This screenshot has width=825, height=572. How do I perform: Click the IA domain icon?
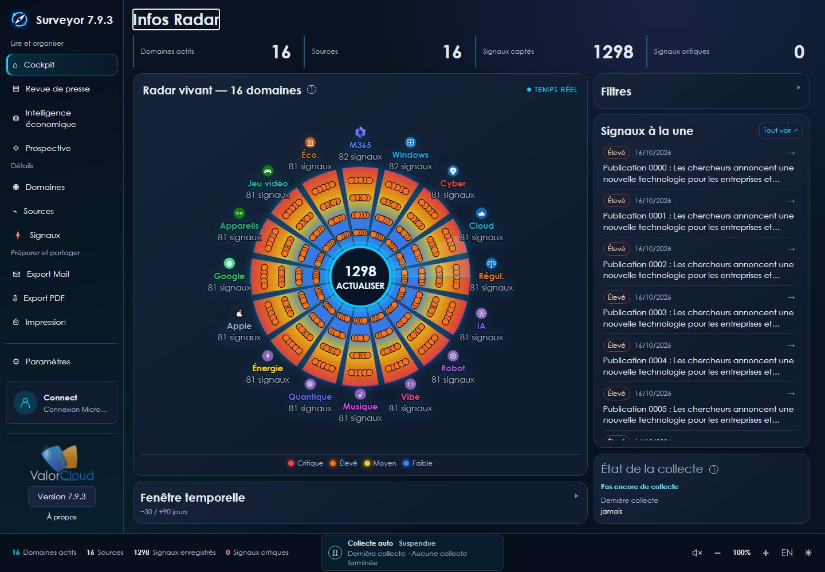pos(481,313)
